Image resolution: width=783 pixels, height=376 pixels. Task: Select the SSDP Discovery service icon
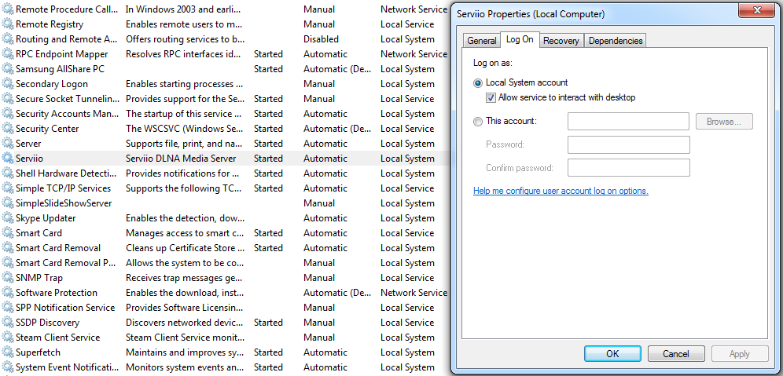(x=8, y=323)
